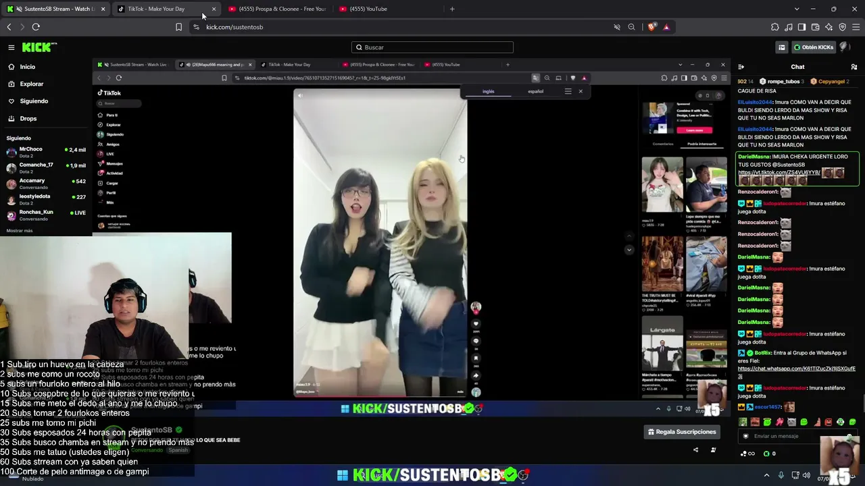Image resolution: width=865 pixels, height=486 pixels.
Task: Open the browser extensions puzzle icon
Action: [775, 27]
